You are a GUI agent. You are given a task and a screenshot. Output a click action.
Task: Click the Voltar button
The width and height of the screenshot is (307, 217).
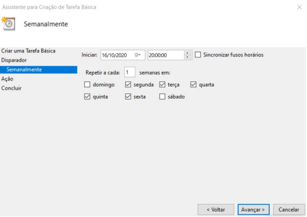coord(215,209)
